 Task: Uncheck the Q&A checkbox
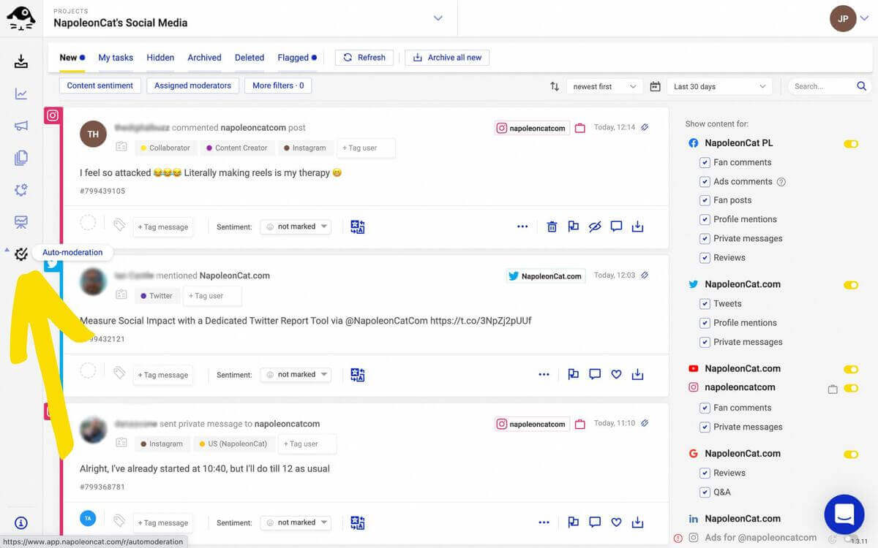[x=705, y=492]
